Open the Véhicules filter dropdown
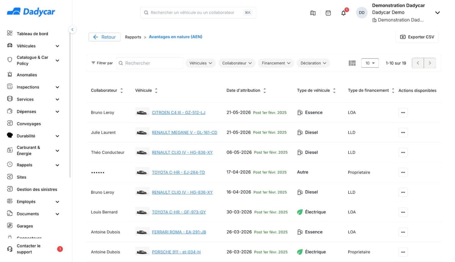Viewport: 455px width, 262px height. point(201,63)
